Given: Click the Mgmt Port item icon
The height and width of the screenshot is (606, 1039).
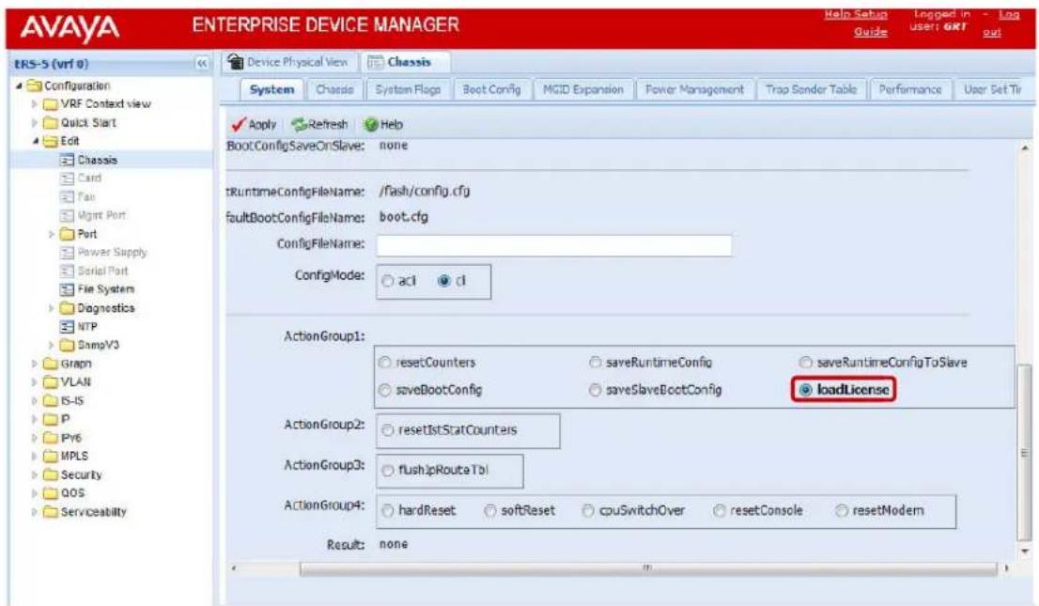Looking at the screenshot, I should tap(67, 215).
